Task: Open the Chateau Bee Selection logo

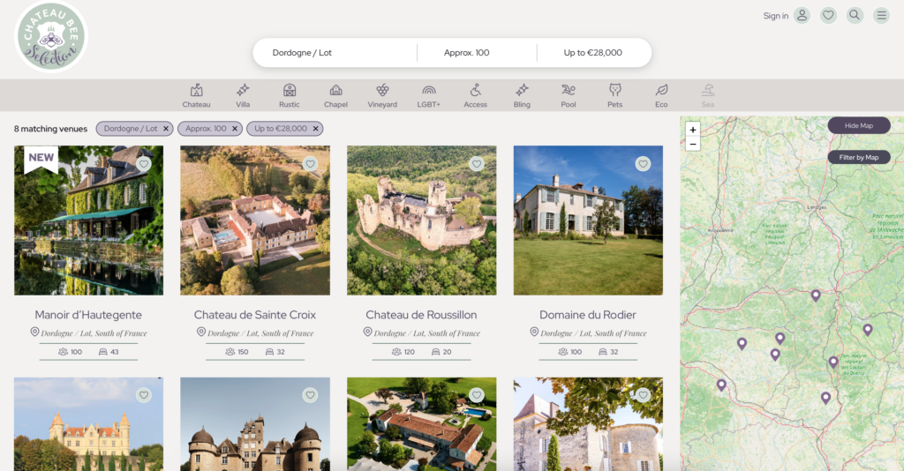Action: pyautogui.click(x=51, y=37)
